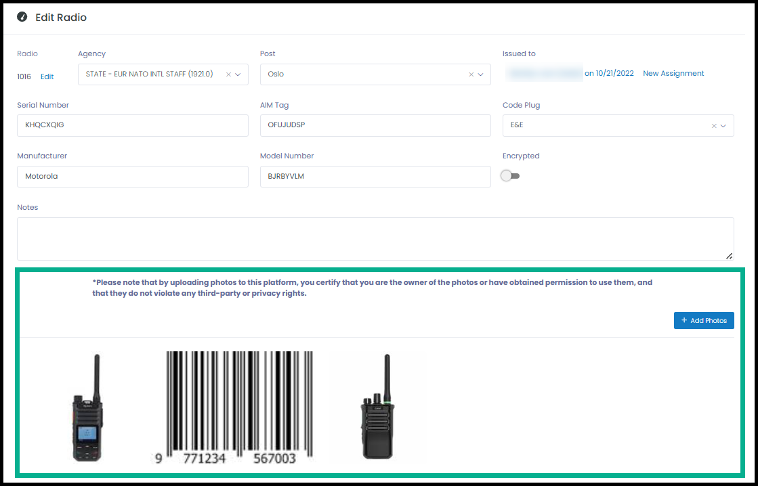Image resolution: width=758 pixels, height=486 pixels.
Task: Click the radio number '1016'
Action: (x=24, y=76)
